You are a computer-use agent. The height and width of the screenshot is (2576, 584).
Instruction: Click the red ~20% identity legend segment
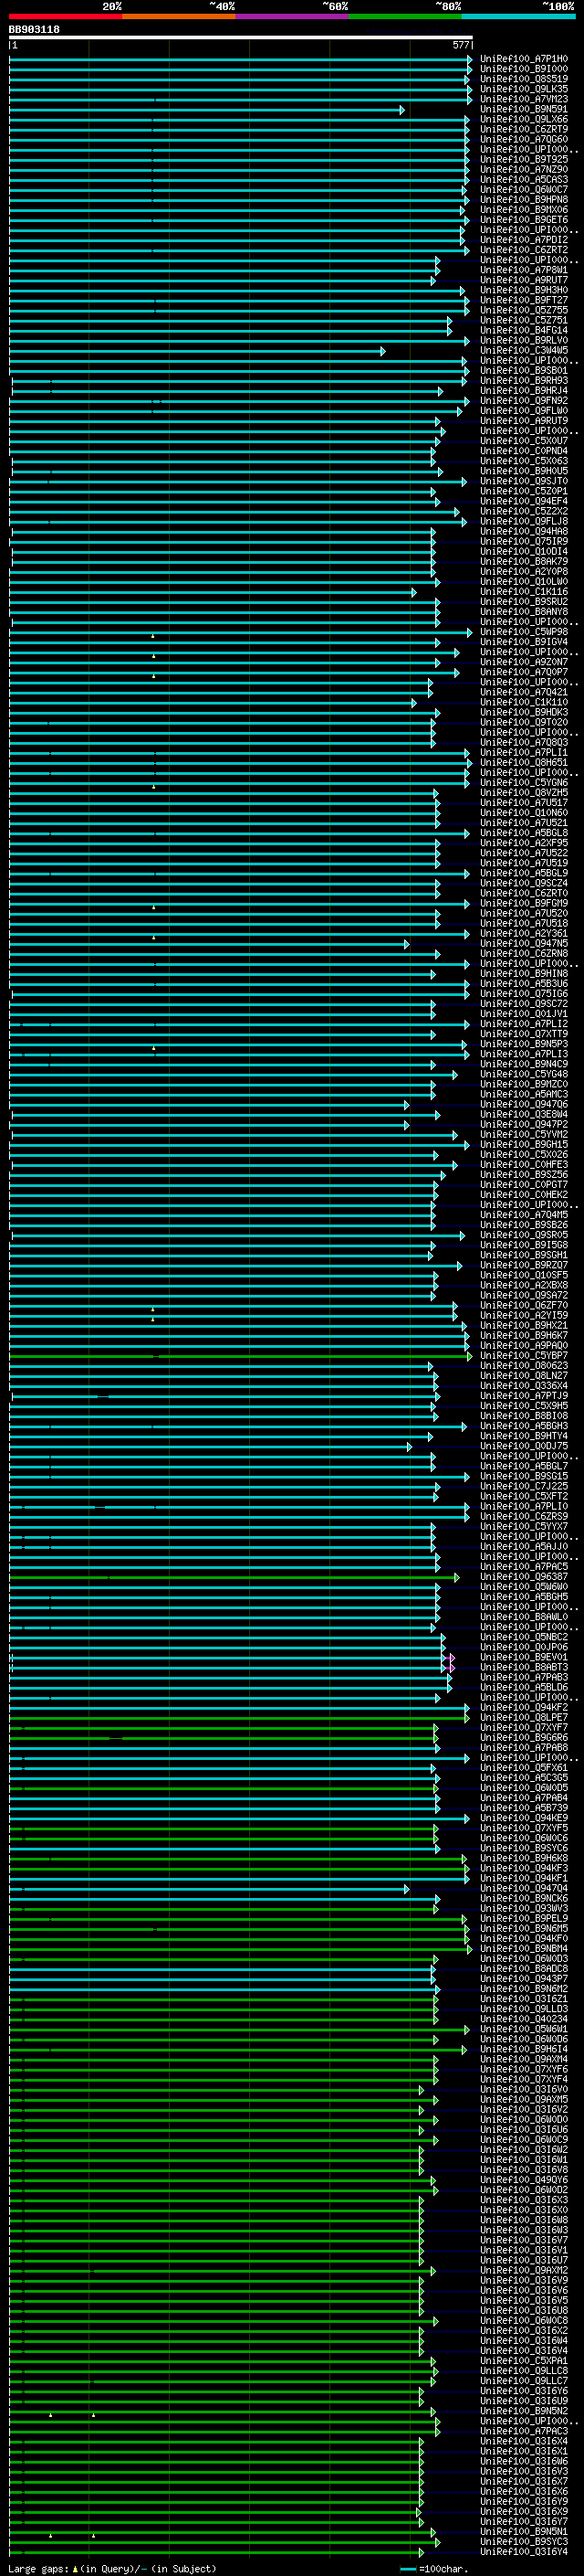(x=66, y=16)
